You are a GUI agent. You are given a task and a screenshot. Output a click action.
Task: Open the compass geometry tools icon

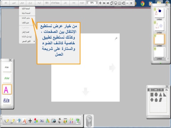tap(48, 121)
